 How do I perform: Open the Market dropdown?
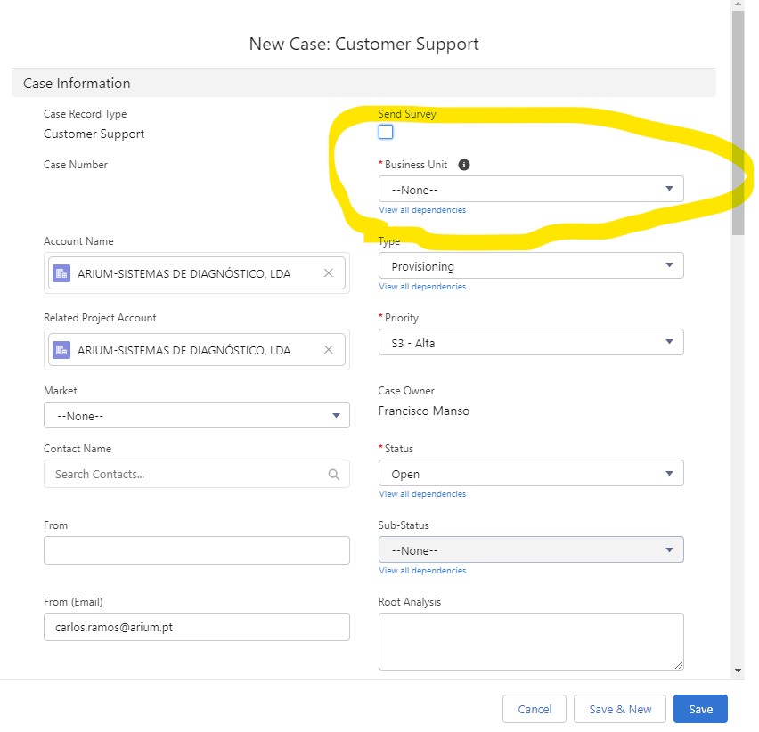(x=196, y=415)
